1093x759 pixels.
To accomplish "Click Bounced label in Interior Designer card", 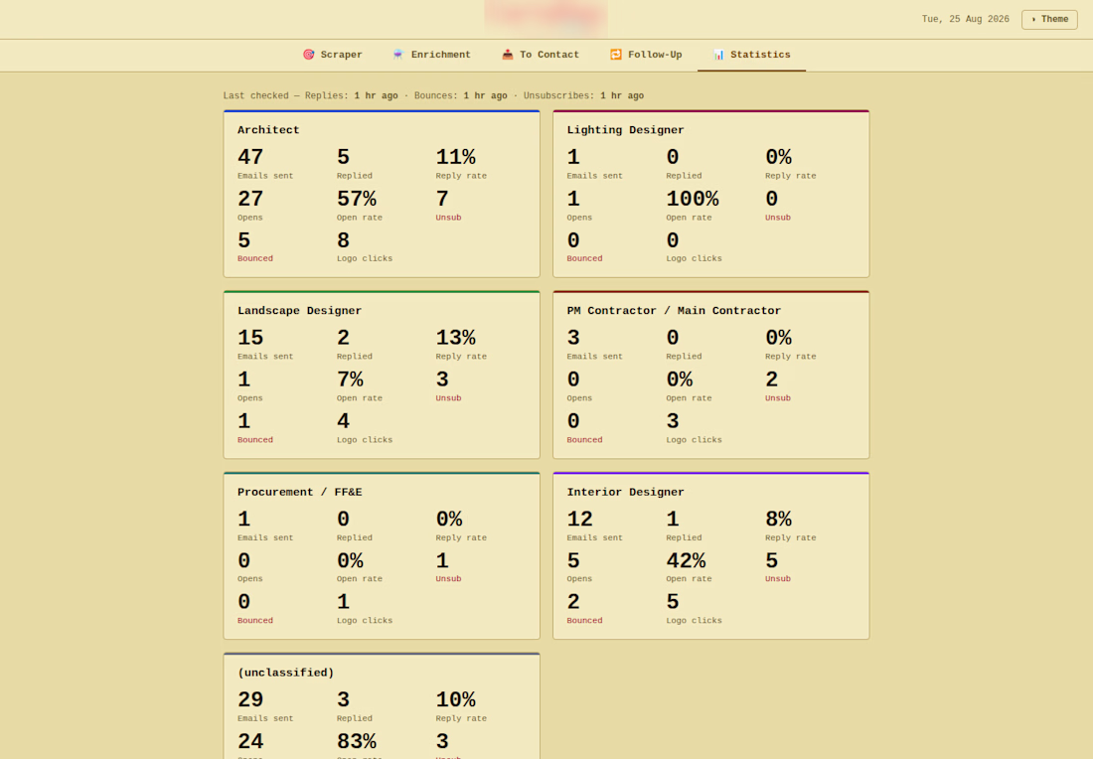I will point(585,620).
